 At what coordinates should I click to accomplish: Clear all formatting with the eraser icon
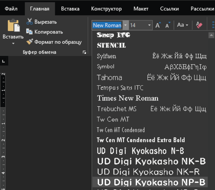tap(199, 25)
